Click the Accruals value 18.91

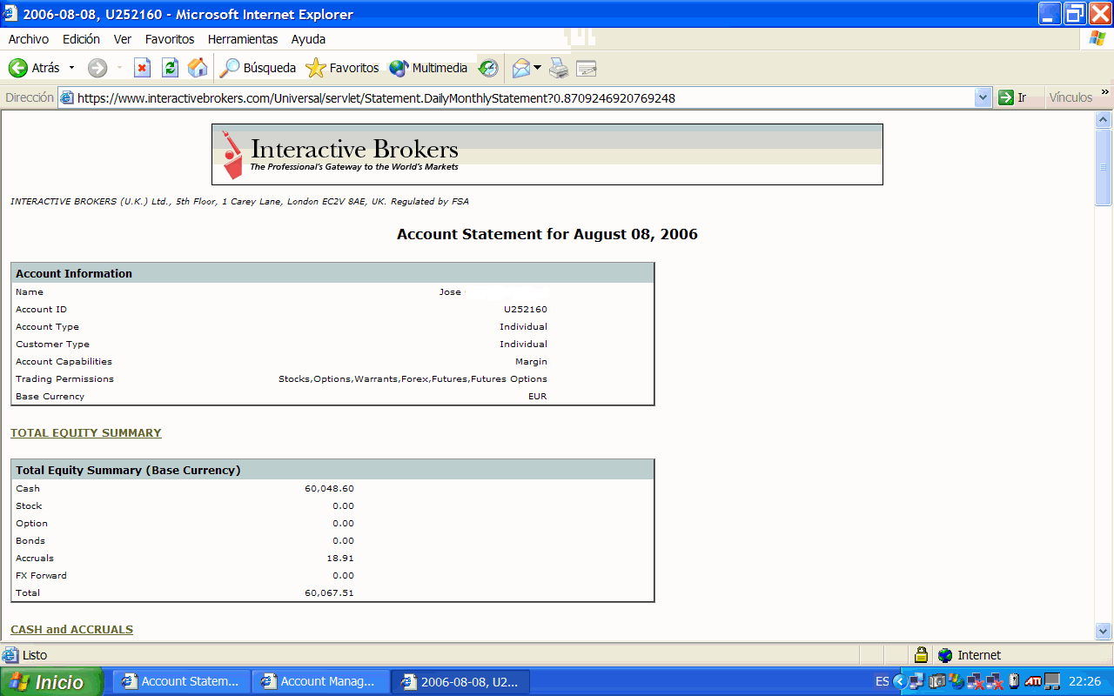[x=341, y=559]
